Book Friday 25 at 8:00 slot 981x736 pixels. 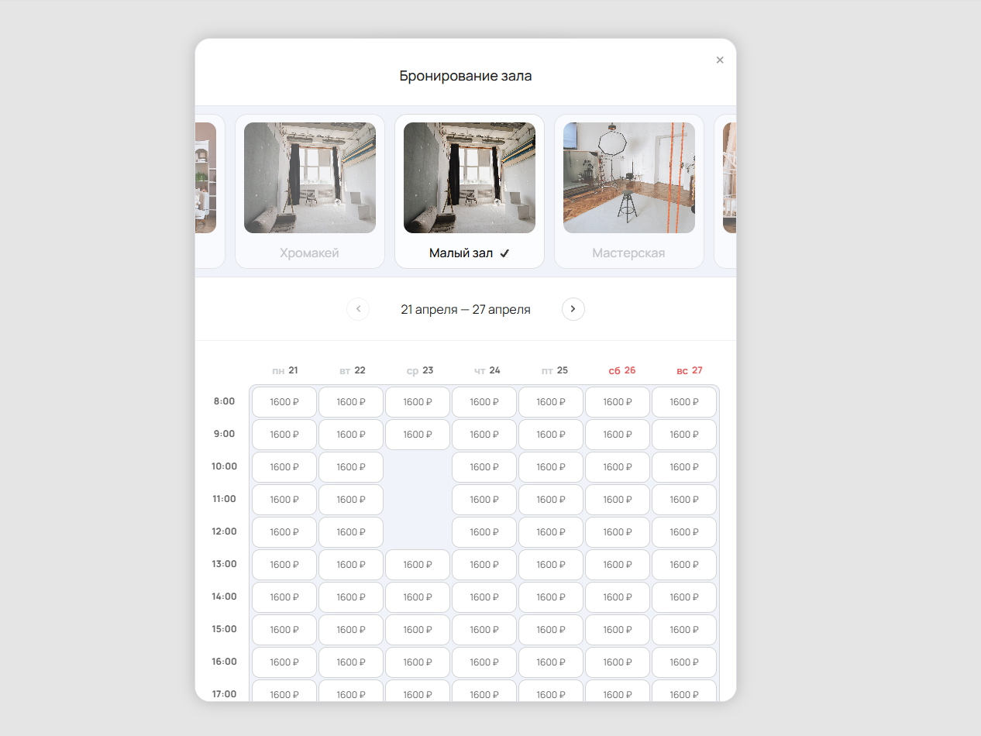point(551,402)
